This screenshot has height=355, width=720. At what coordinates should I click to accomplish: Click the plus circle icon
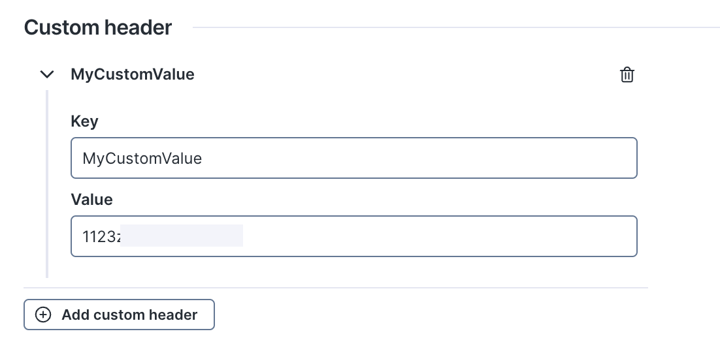pyautogui.click(x=43, y=315)
